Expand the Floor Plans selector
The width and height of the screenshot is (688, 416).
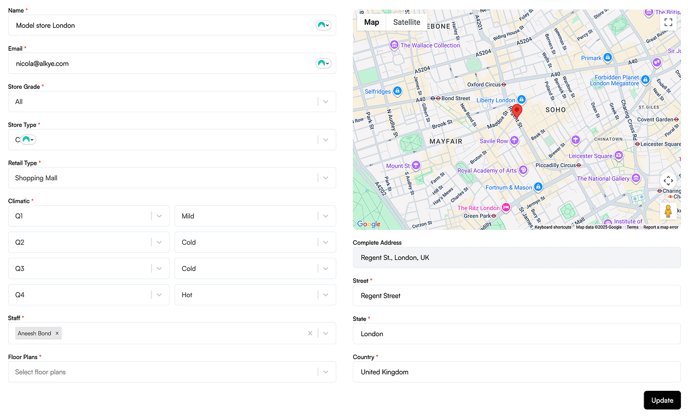pyautogui.click(x=326, y=372)
